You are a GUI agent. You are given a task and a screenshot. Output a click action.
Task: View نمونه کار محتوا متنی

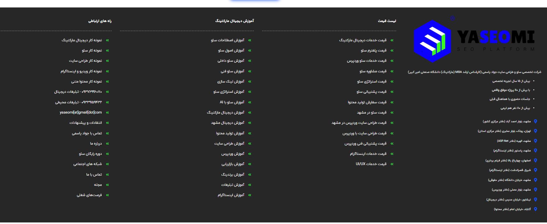point(86,82)
